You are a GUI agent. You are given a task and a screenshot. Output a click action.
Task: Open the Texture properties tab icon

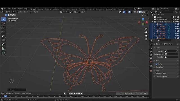(151, 71)
